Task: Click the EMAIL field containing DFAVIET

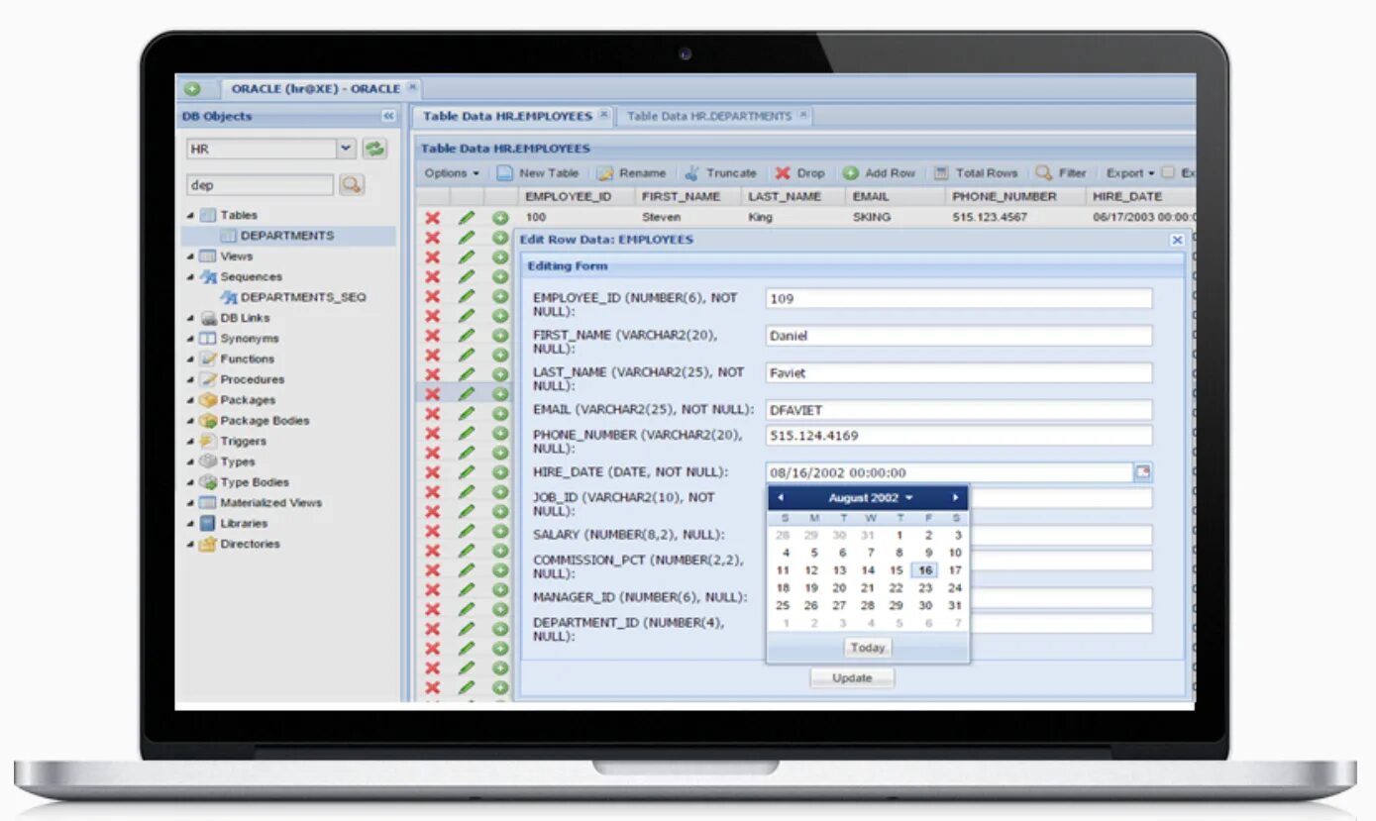Action: pyautogui.click(x=959, y=410)
